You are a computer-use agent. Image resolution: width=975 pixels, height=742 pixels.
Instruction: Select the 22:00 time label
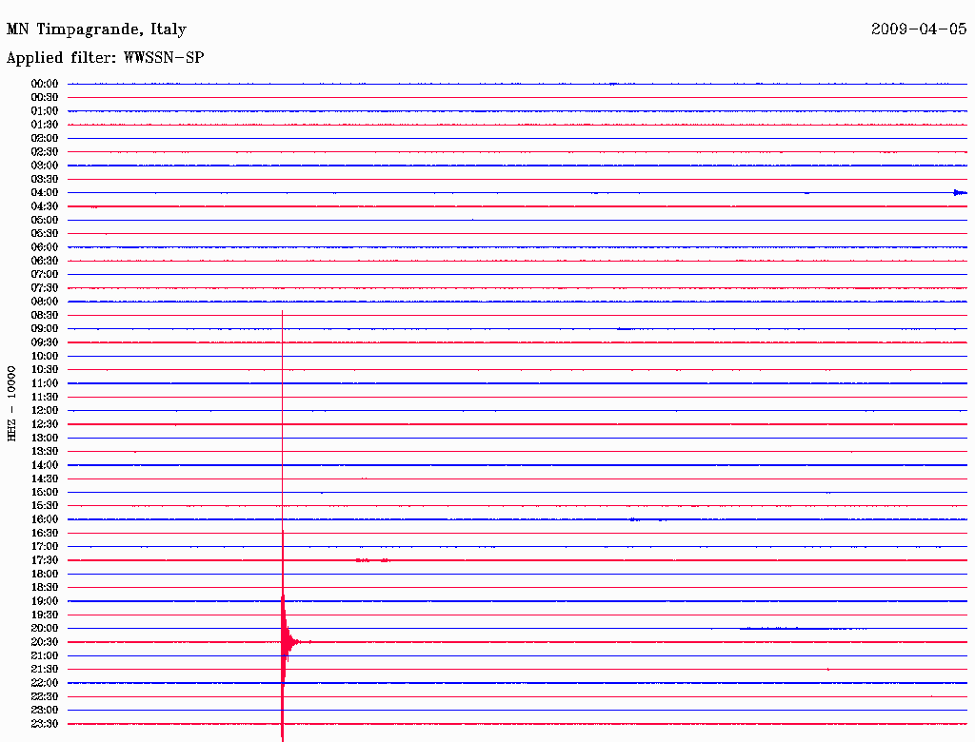coord(45,683)
